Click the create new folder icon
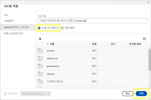Image resolution: width=151 pixels, height=100 pixels. [144, 39]
